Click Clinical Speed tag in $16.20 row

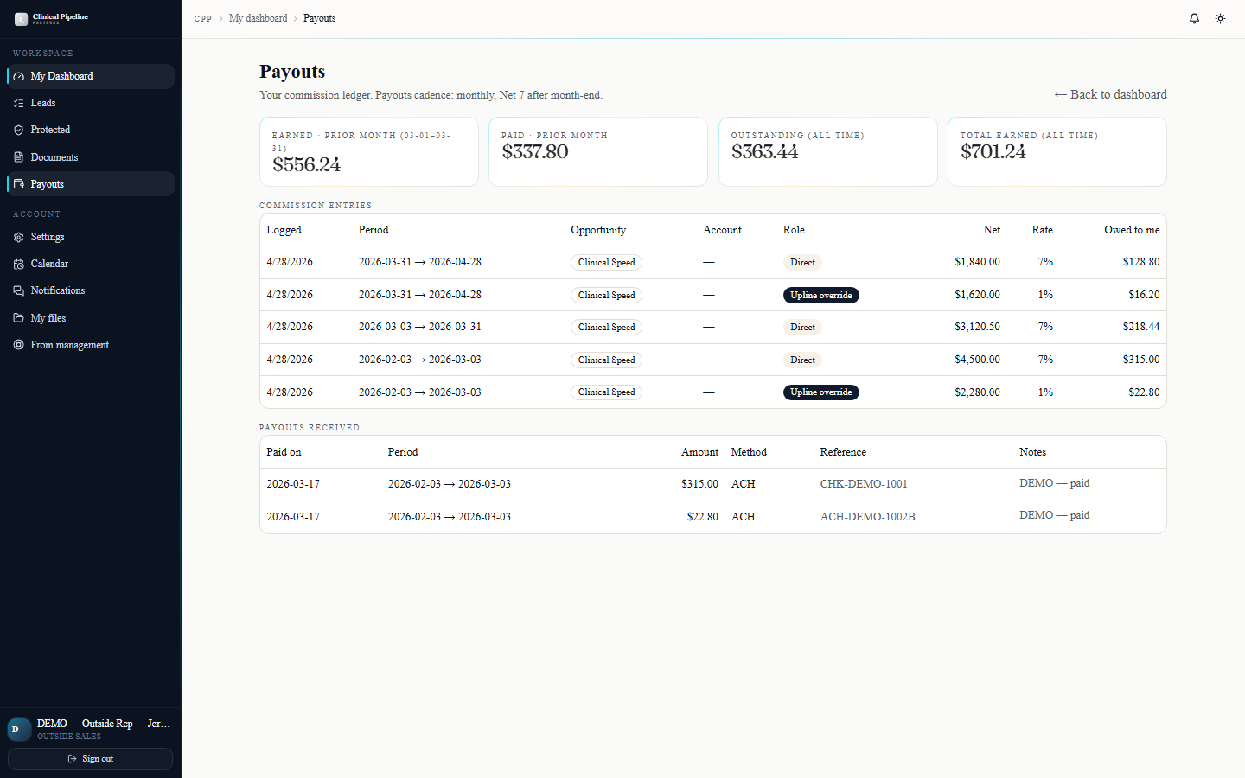tap(606, 295)
